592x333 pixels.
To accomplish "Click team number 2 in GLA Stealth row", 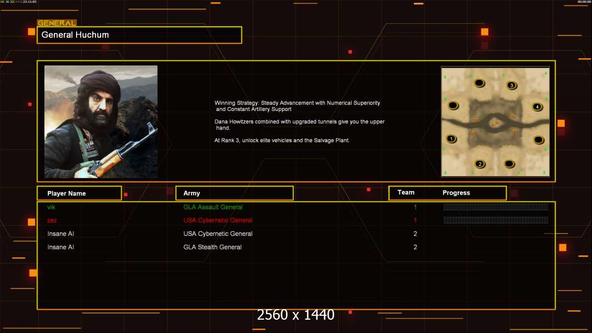I will point(415,247).
